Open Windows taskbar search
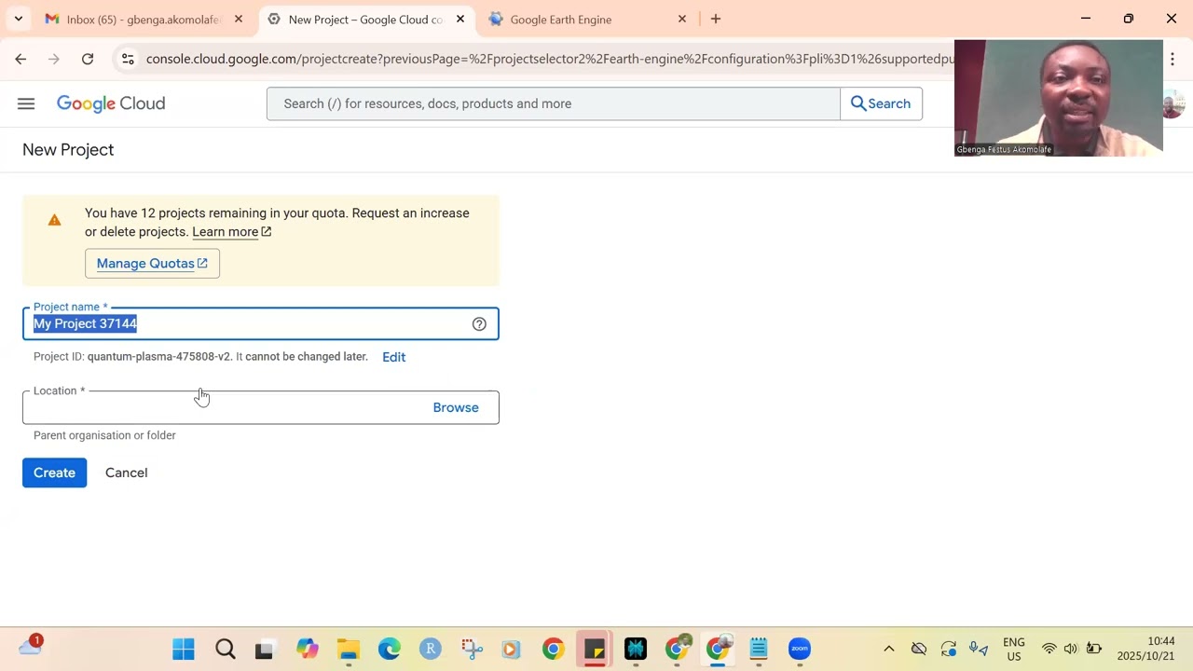The width and height of the screenshot is (1193, 671). 225,649
